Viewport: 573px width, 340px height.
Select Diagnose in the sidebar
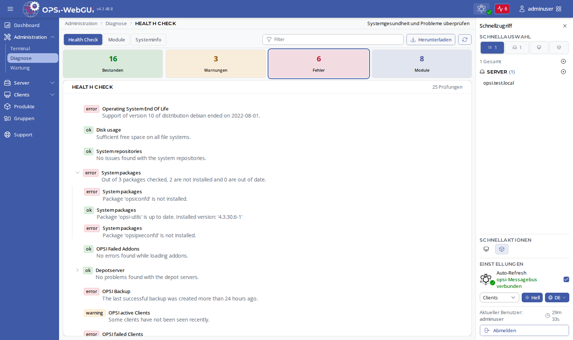click(32, 58)
